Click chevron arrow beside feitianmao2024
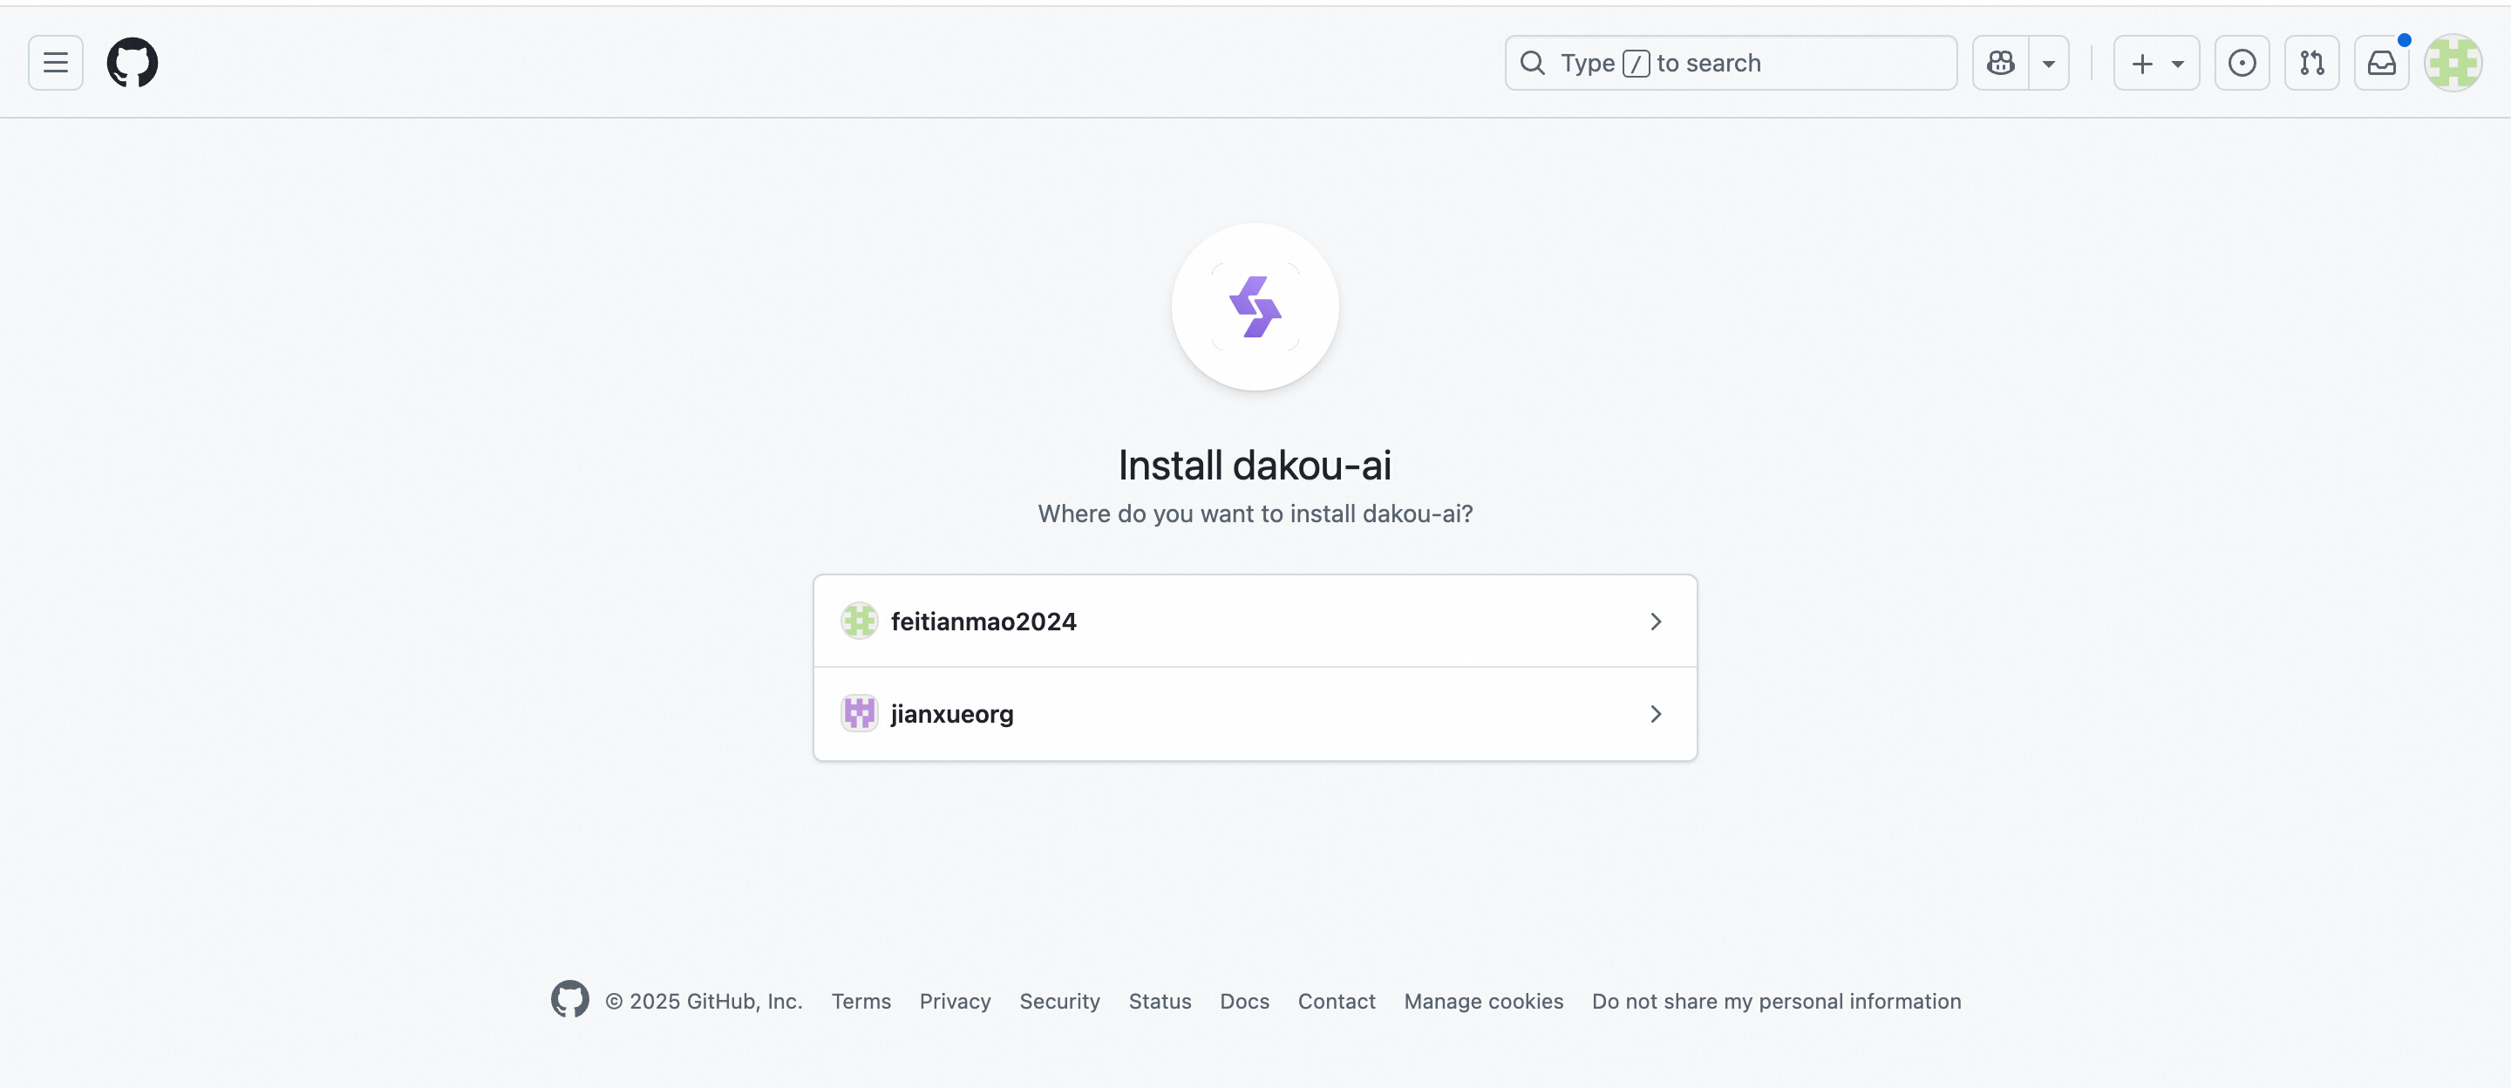The image size is (2511, 1088). [1655, 621]
